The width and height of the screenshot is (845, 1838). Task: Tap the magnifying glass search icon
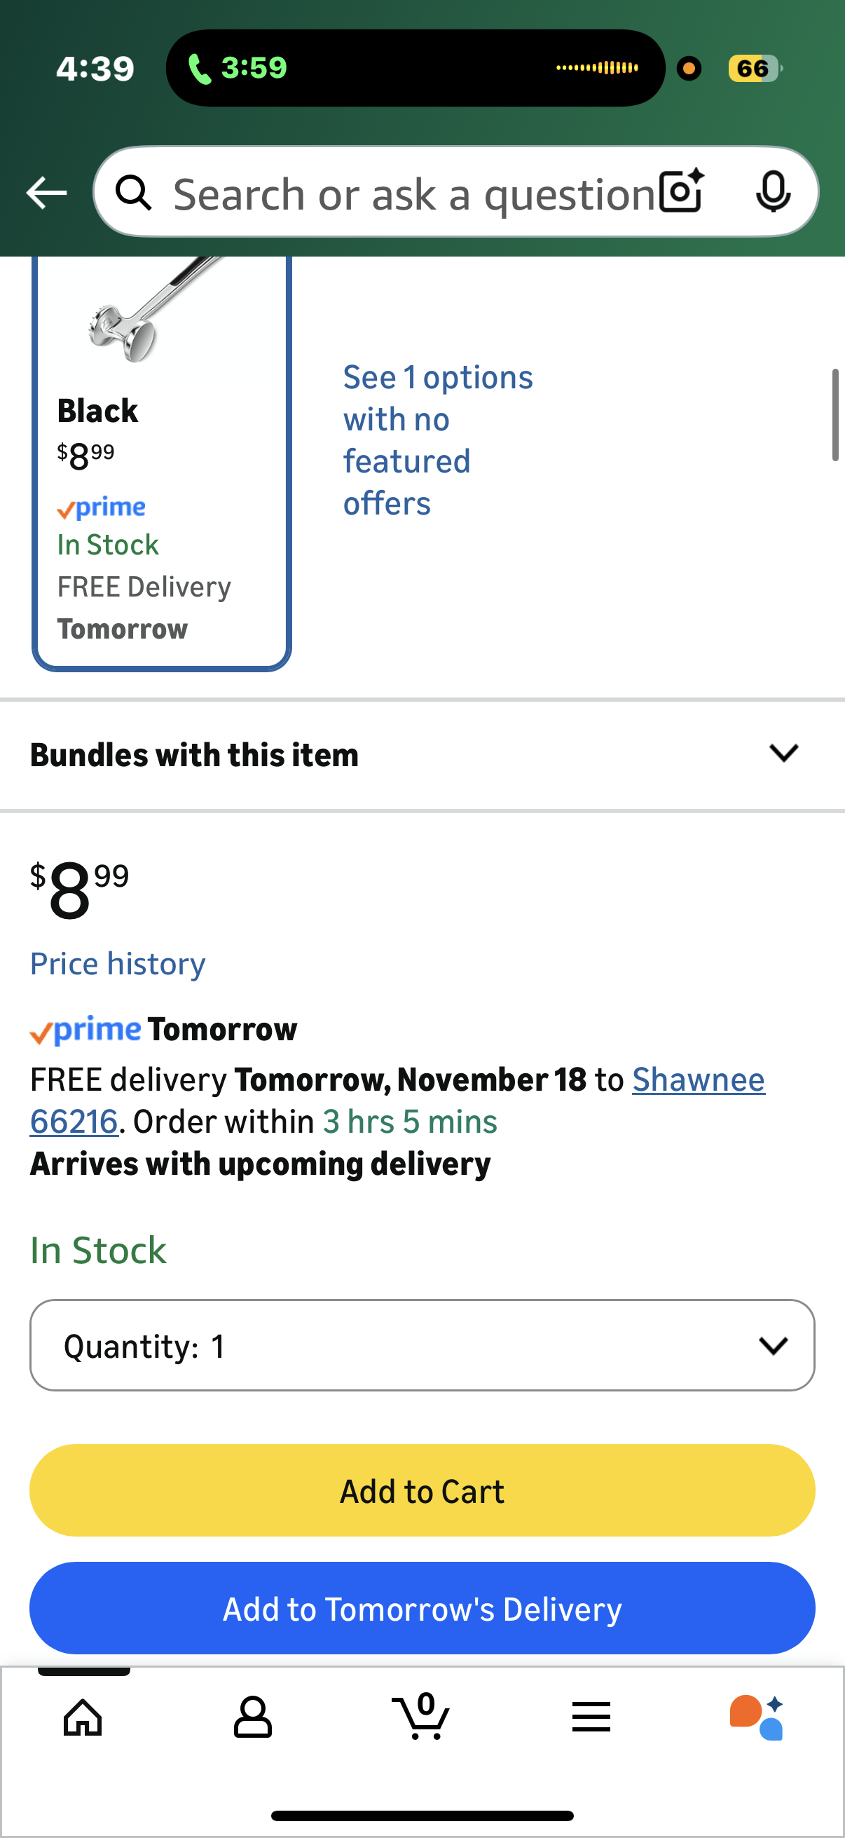134,193
